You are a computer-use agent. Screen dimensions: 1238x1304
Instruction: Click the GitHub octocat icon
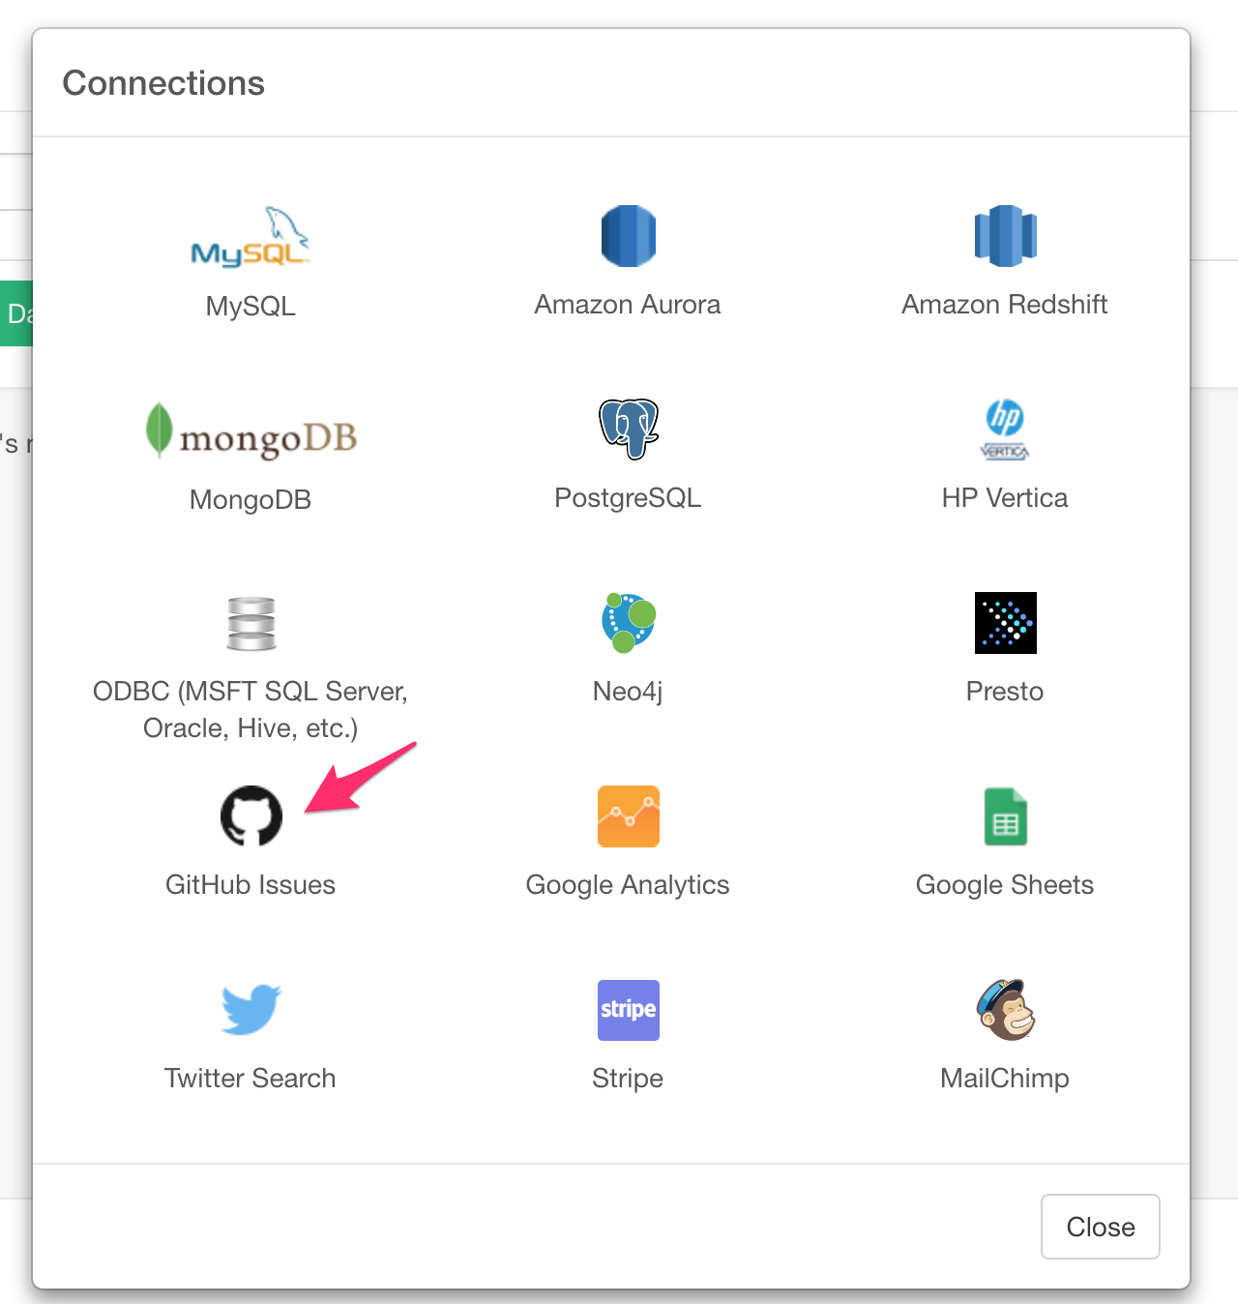pyautogui.click(x=251, y=815)
